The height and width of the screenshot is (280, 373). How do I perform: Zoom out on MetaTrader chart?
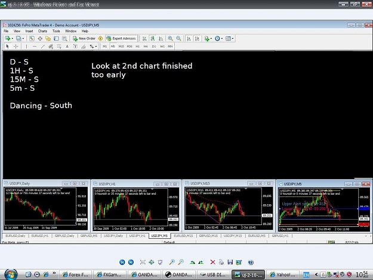tap(178, 38)
